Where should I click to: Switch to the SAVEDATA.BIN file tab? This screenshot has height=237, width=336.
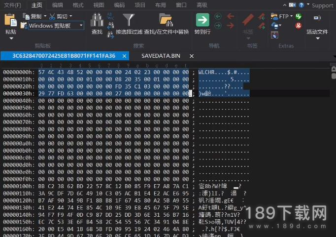pos(161,56)
